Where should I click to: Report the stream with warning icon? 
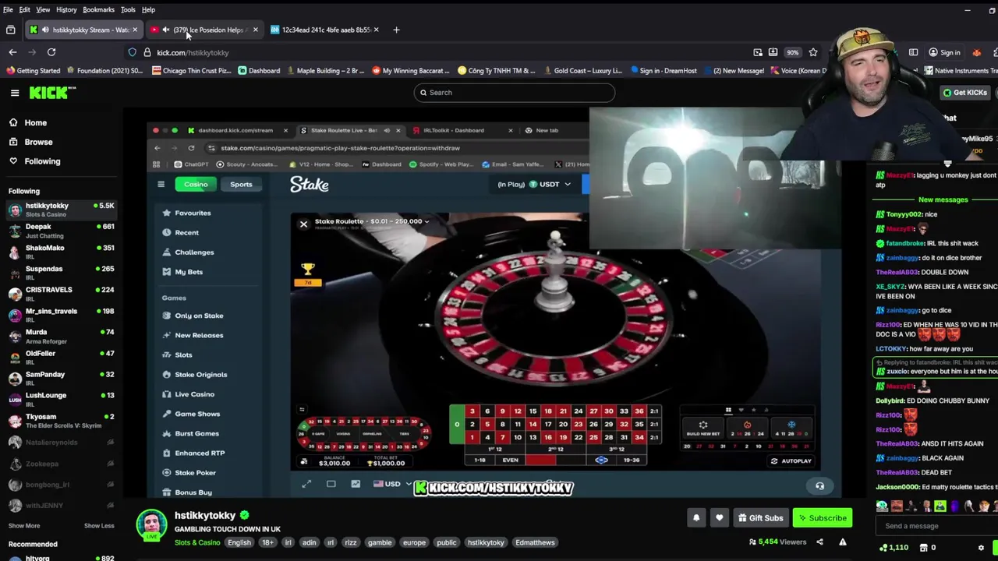tap(843, 542)
